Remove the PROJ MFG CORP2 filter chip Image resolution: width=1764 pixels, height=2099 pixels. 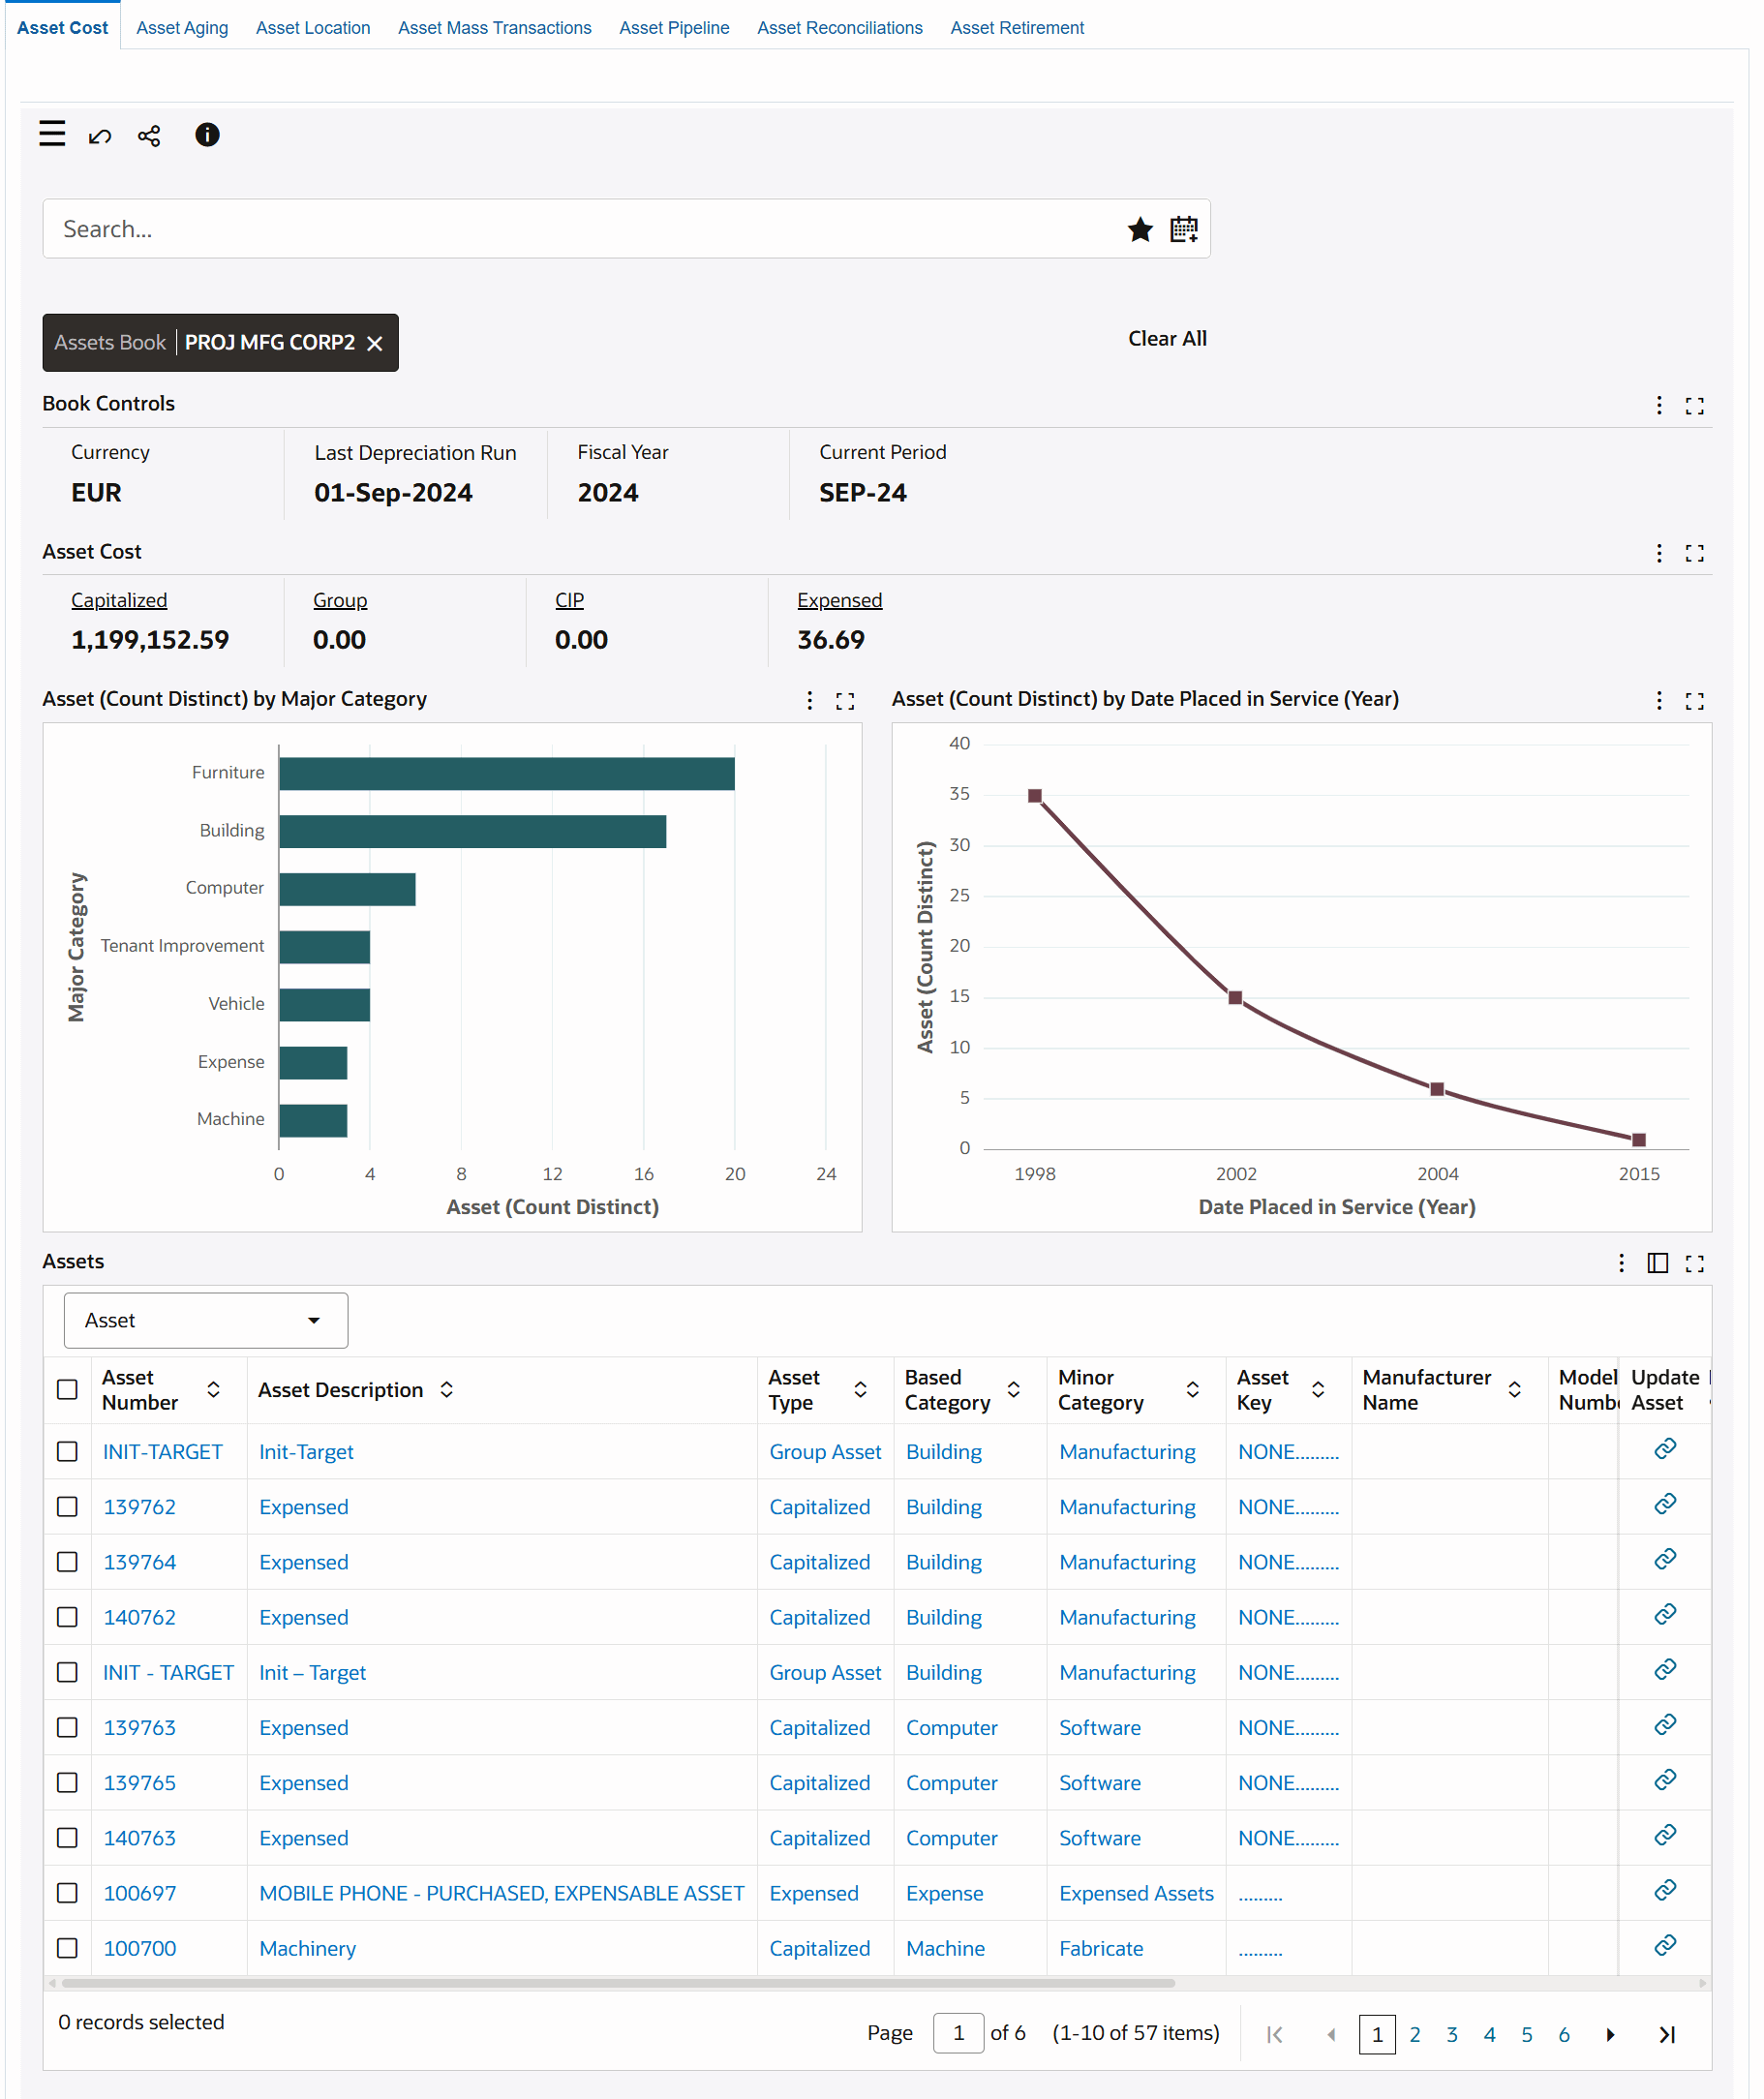coord(375,343)
